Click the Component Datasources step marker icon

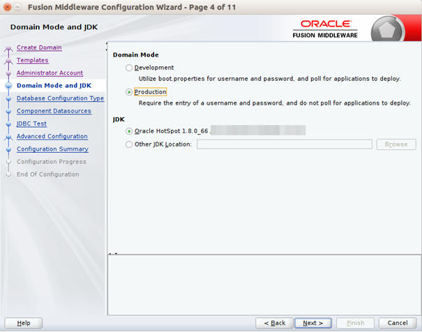pos(8,111)
